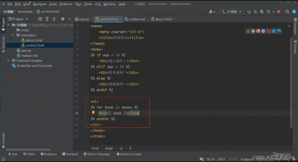Open the TODO tool window
Screen dimensions: 298x162
(x=29, y=154)
